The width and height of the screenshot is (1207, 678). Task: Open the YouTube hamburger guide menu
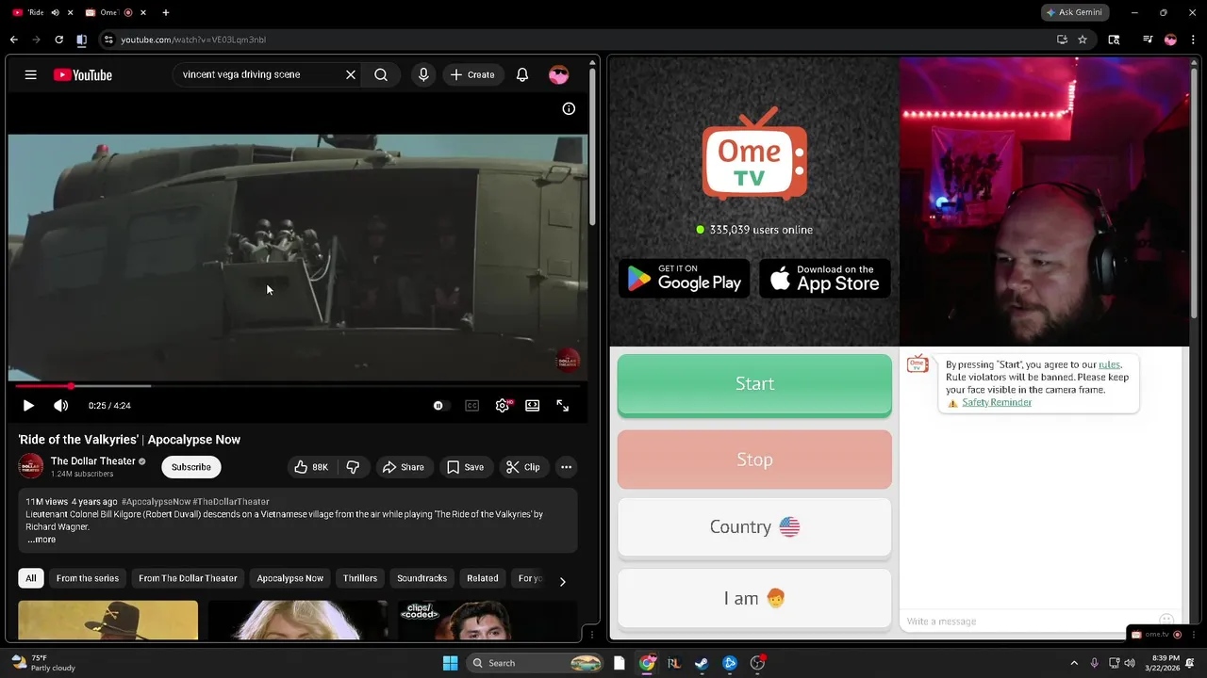(30, 74)
